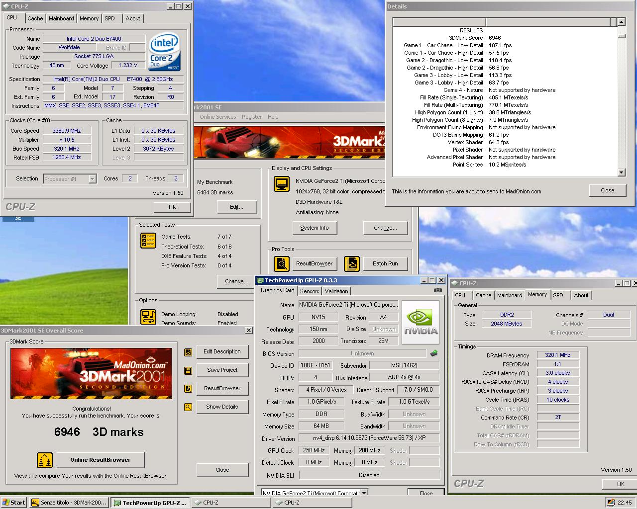Open About tab in top CPU-Z
Viewport: 637px width, 509px height.
tap(133, 18)
